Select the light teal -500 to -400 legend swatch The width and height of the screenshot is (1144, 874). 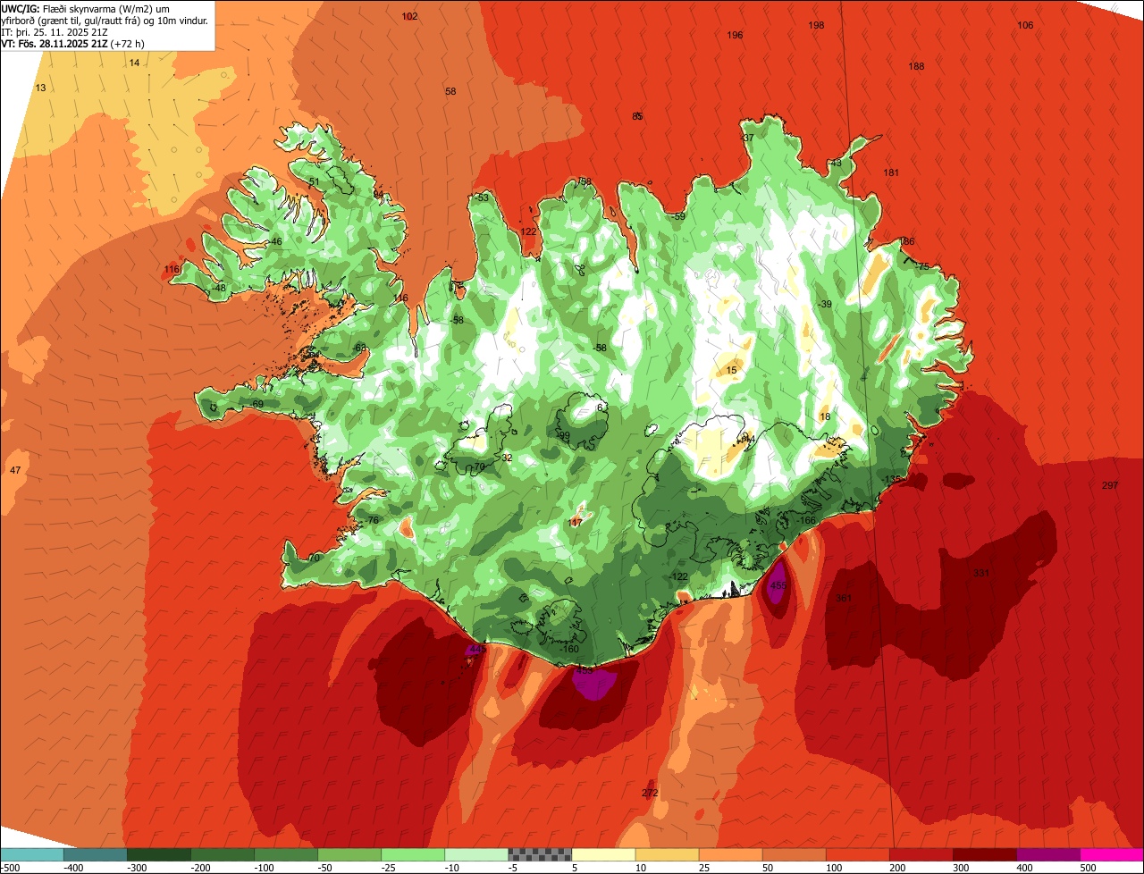tap(31, 853)
